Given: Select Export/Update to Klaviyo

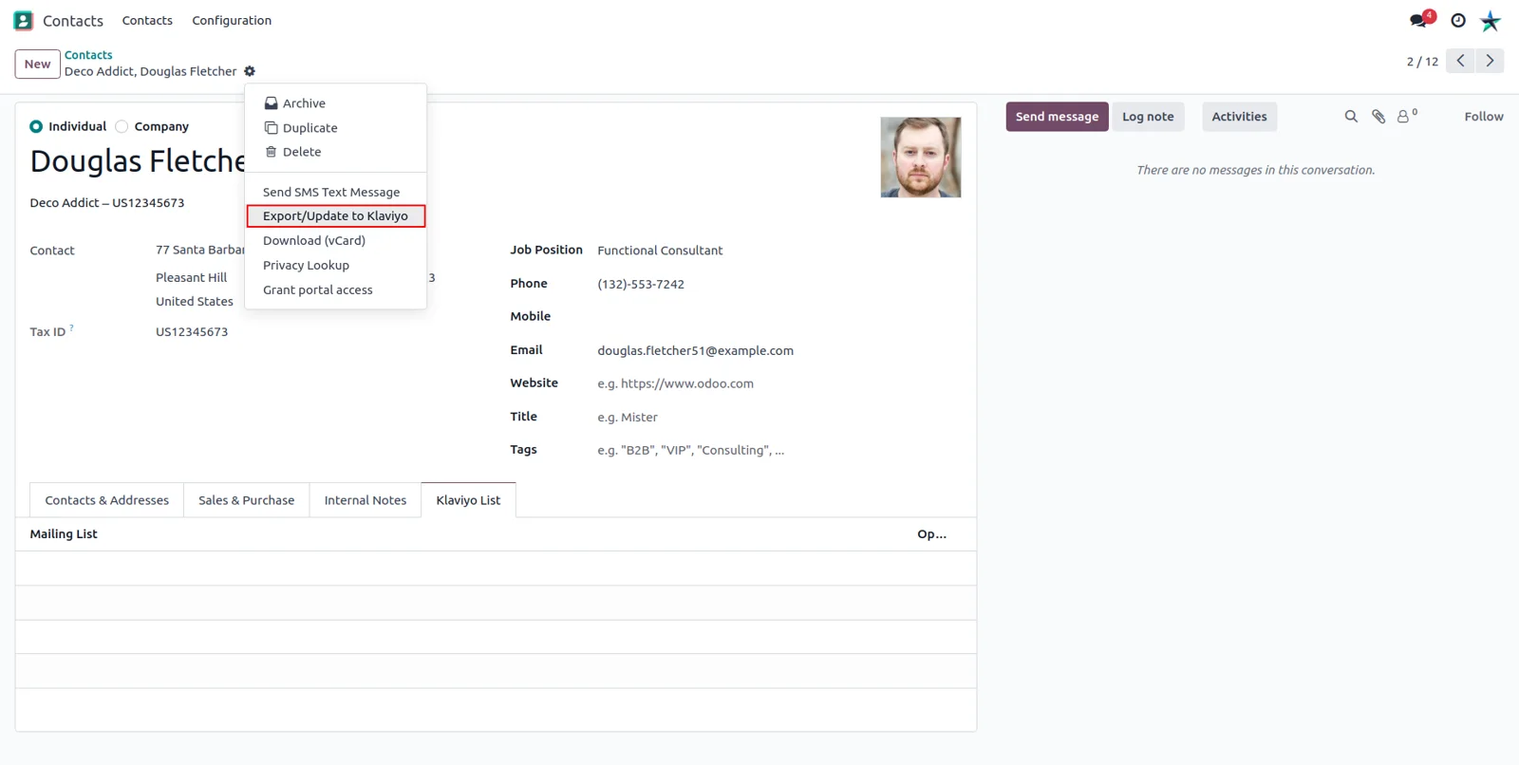Looking at the screenshot, I should pyautogui.click(x=335, y=216).
